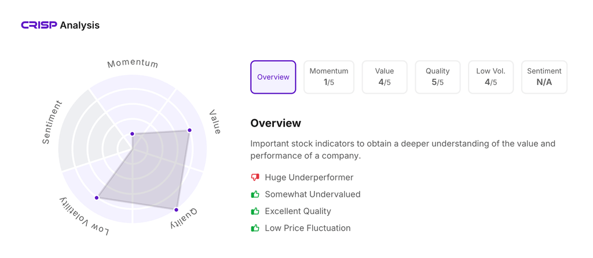
Task: Click the Momentum data point on radar chart
Action: (x=133, y=134)
